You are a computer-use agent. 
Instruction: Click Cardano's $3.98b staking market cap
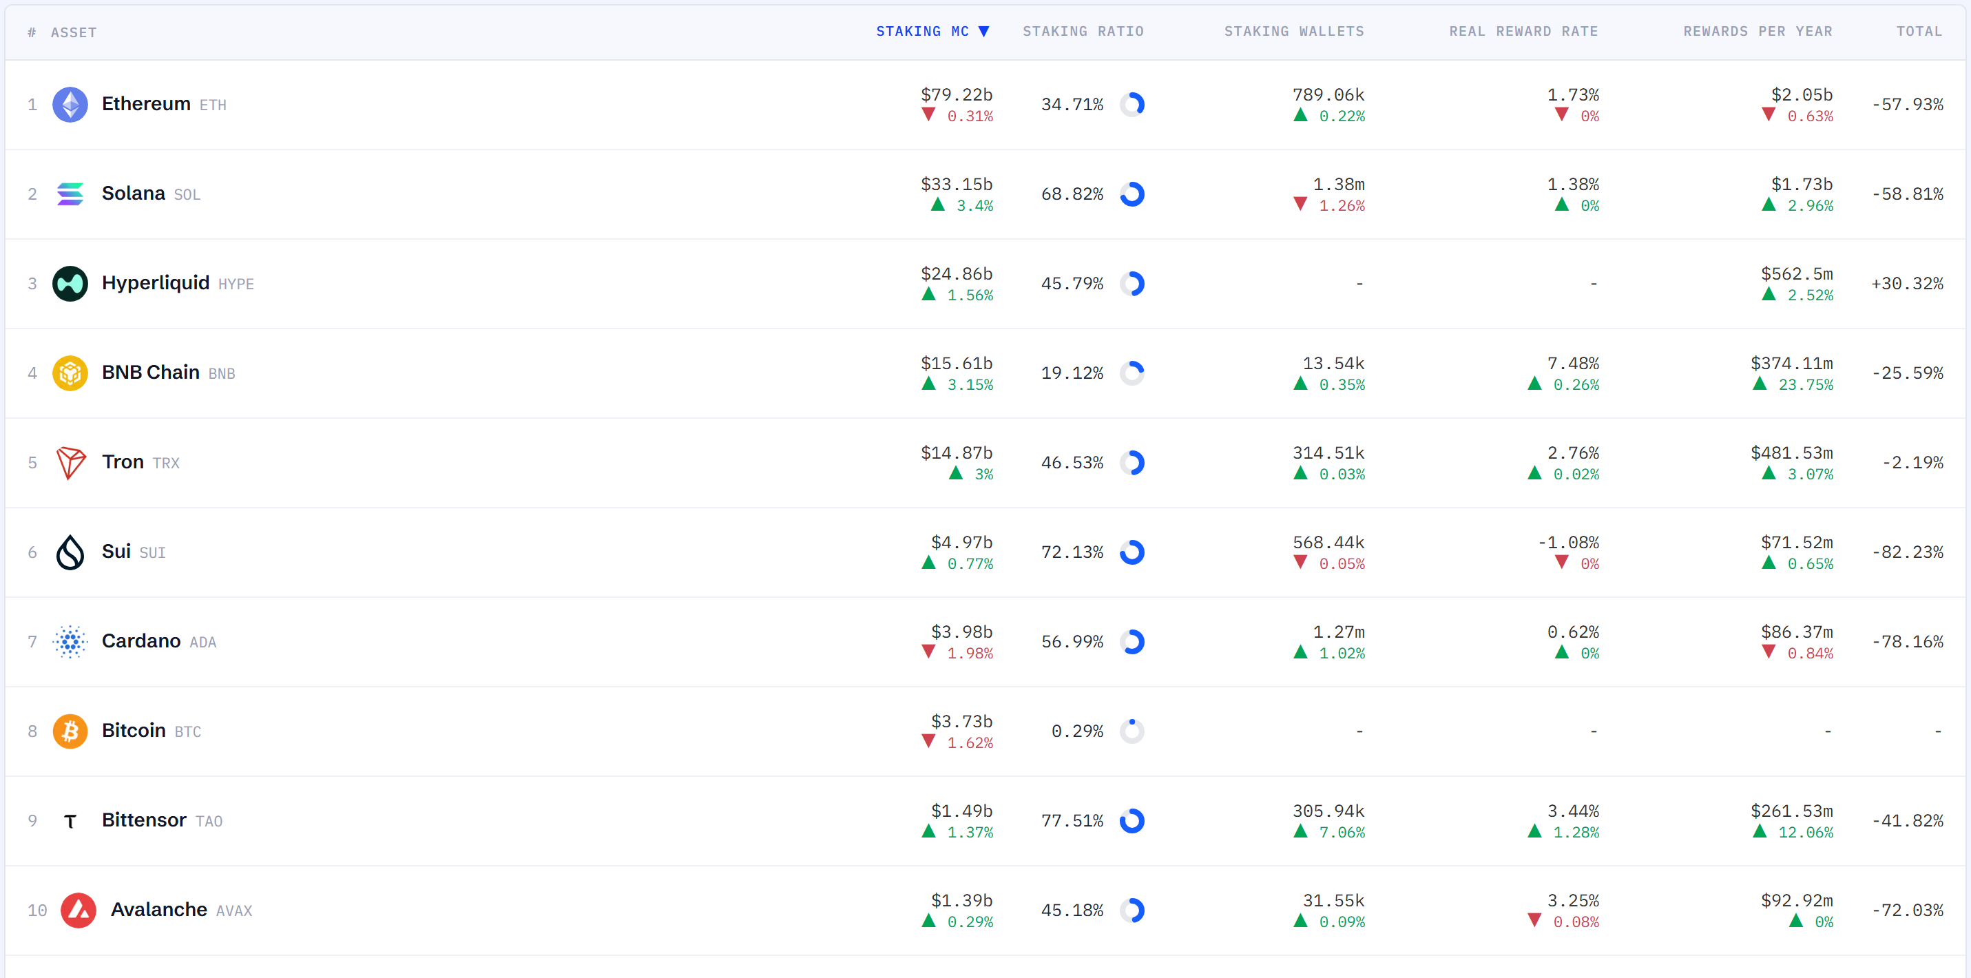(x=962, y=632)
